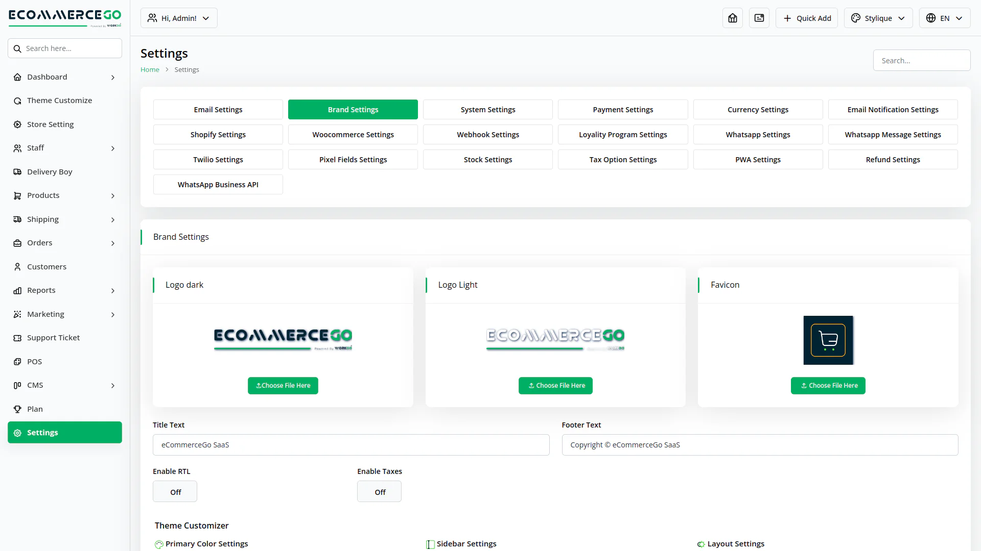Open Theme Customize in the sidebar
Screen dimensions: 981x551
(x=59, y=101)
